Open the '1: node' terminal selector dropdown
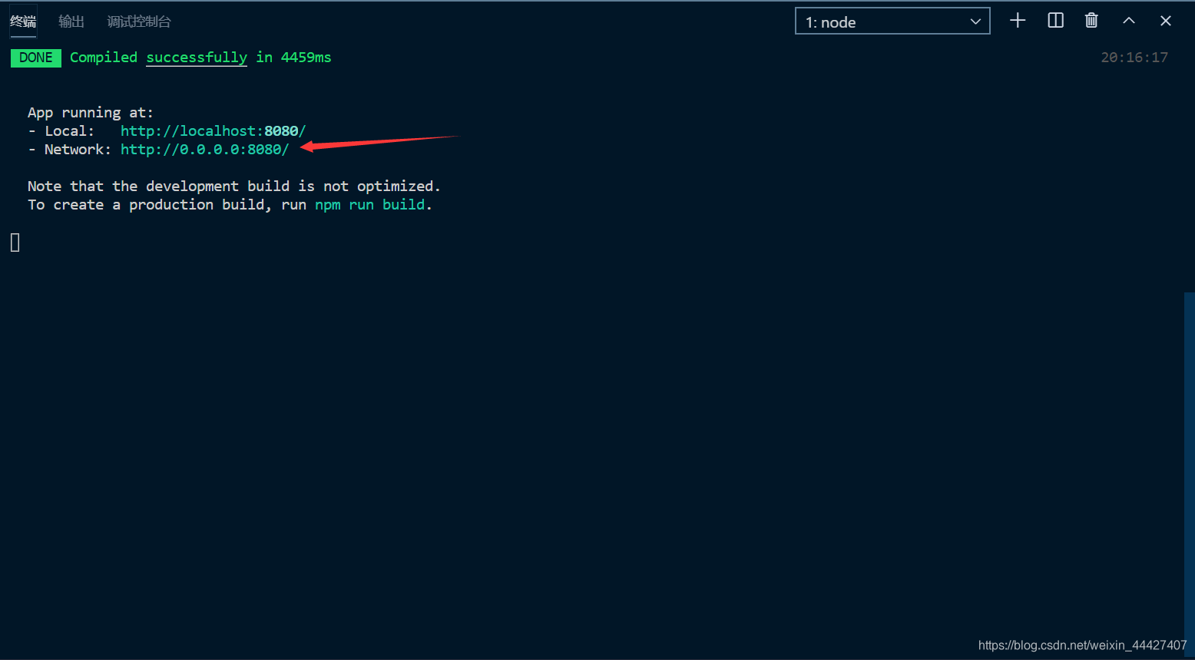Screen dimensions: 1195x660 pos(892,21)
